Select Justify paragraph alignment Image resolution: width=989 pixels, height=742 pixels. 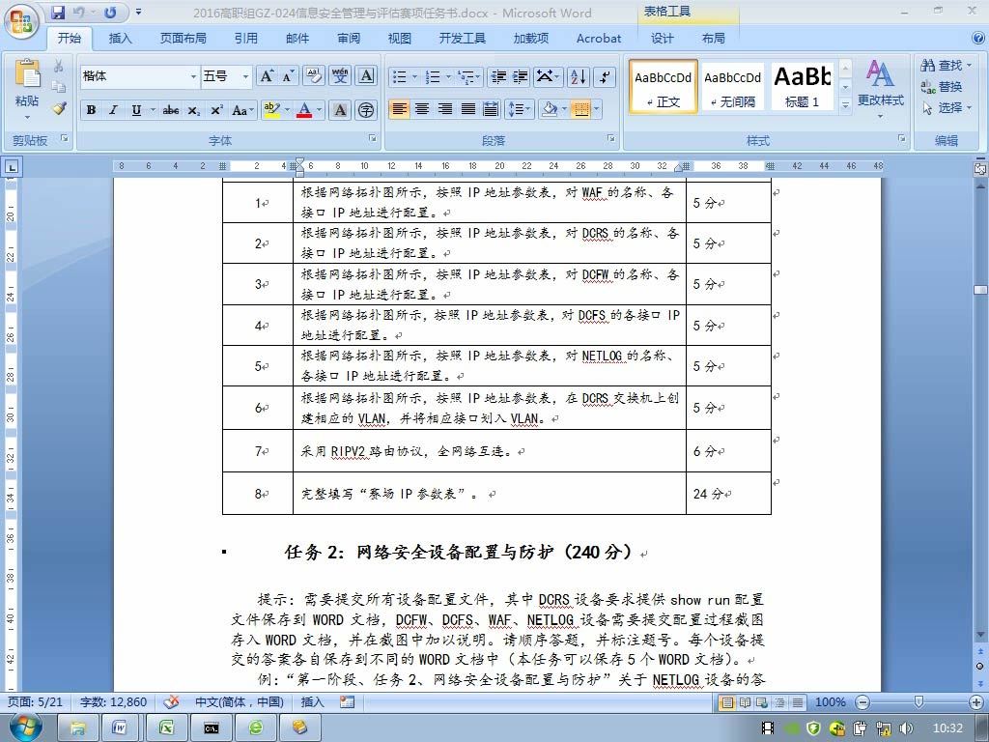468,109
